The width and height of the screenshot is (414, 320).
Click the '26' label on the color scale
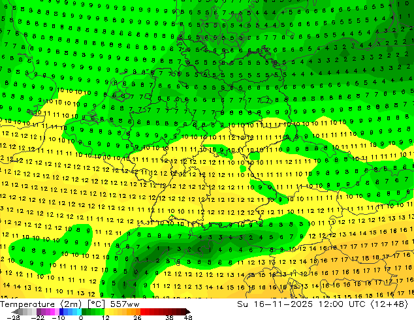137,317
